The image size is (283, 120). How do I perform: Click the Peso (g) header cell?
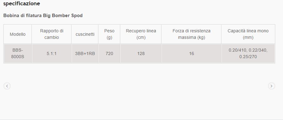pos(109,34)
